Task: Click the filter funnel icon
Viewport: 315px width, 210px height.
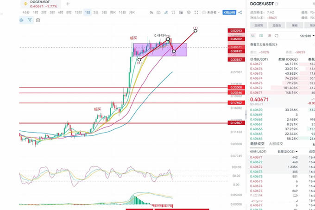Action: (x=30, y=20)
